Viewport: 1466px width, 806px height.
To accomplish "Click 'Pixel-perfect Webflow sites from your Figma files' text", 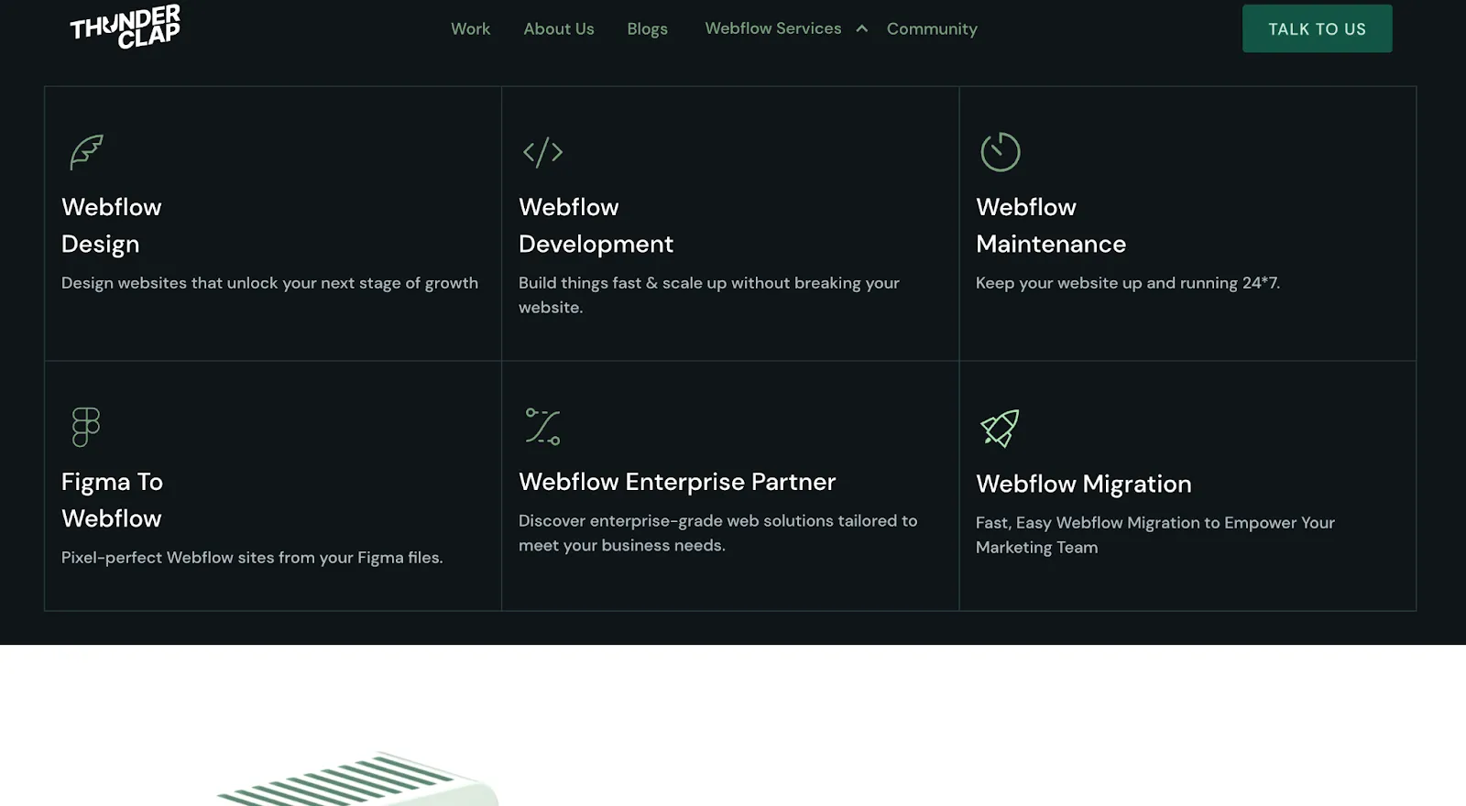I will [252, 558].
